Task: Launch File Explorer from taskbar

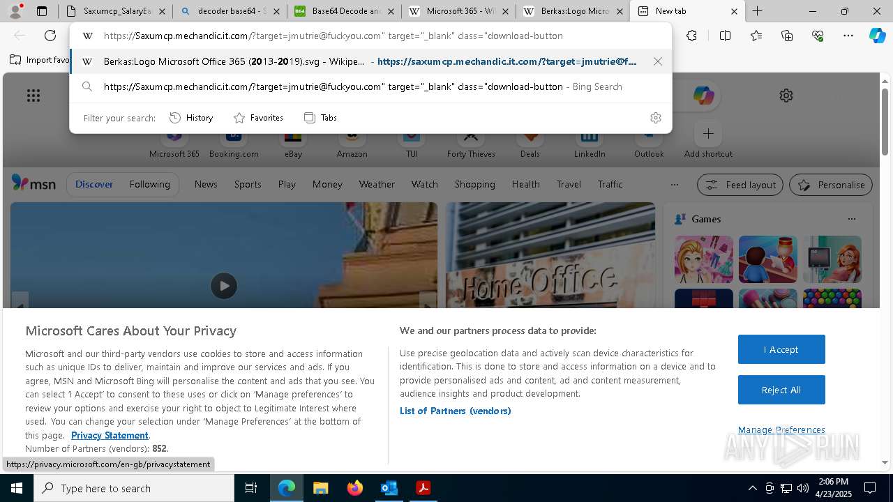Action: 320,488
